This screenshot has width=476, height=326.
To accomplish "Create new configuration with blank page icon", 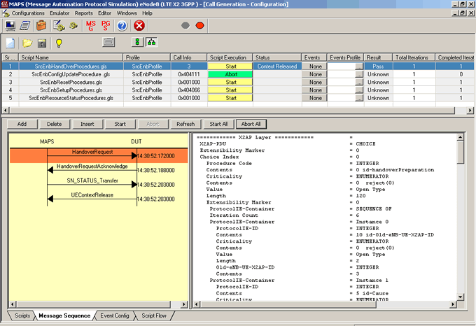I will 10,43.
